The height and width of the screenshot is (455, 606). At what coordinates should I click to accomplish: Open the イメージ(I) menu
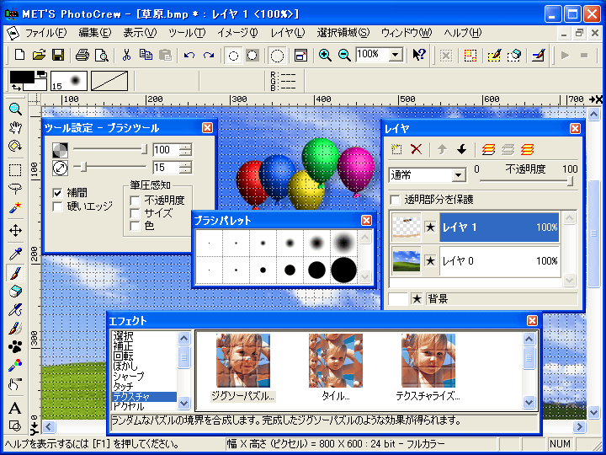pos(237,33)
